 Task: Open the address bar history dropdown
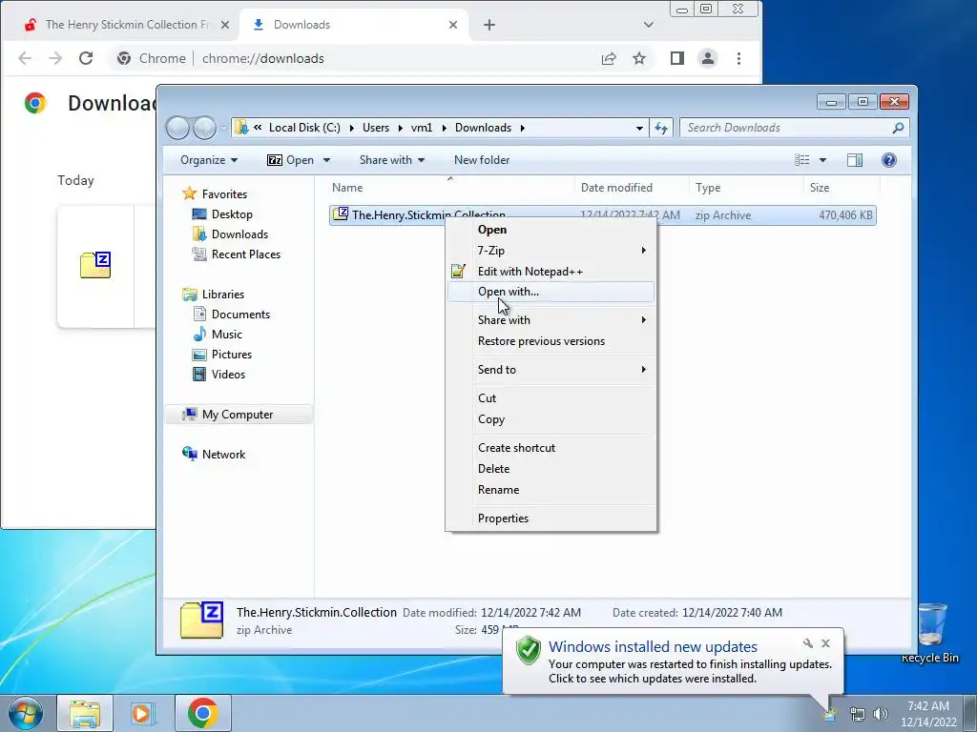click(639, 129)
